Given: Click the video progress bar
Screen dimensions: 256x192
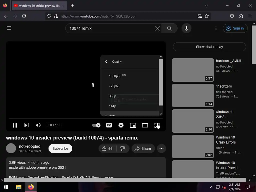Looking at the screenshot, I should pyautogui.click(x=86, y=119).
